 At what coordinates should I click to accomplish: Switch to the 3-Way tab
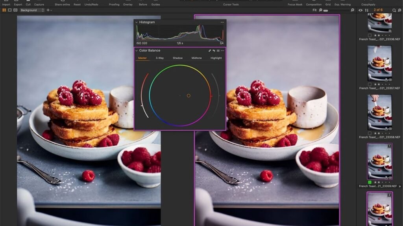[x=160, y=58]
